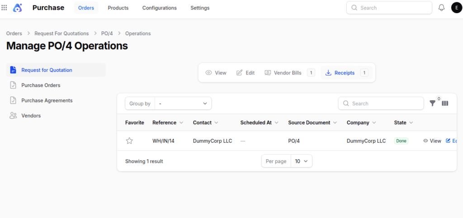Open the Orders top menu

click(86, 8)
